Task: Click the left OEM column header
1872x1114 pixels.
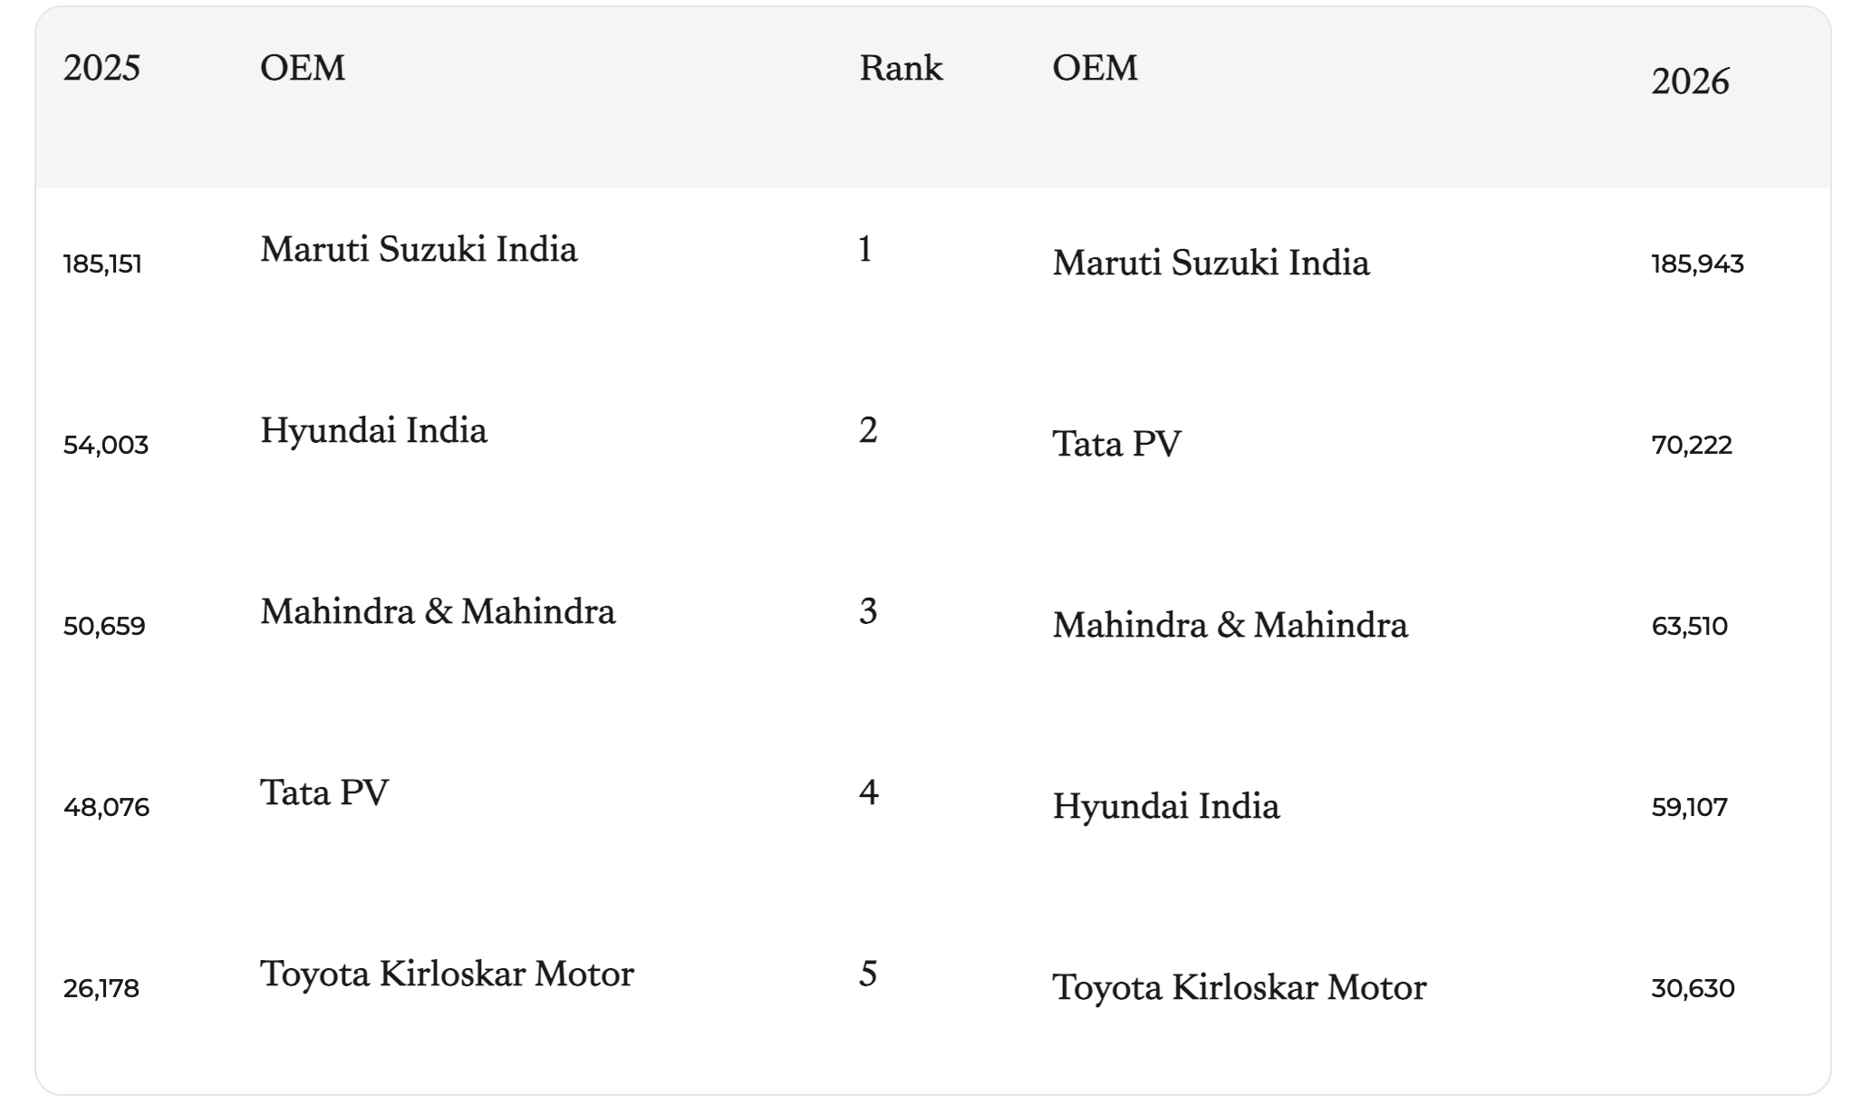Action: pyautogui.click(x=303, y=69)
